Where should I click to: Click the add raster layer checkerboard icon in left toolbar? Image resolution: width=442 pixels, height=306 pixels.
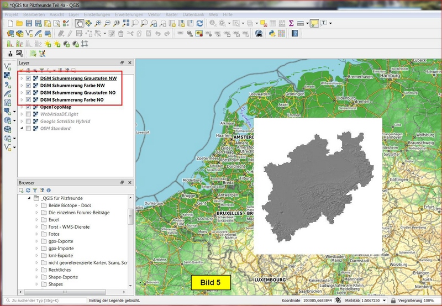coord(8,76)
